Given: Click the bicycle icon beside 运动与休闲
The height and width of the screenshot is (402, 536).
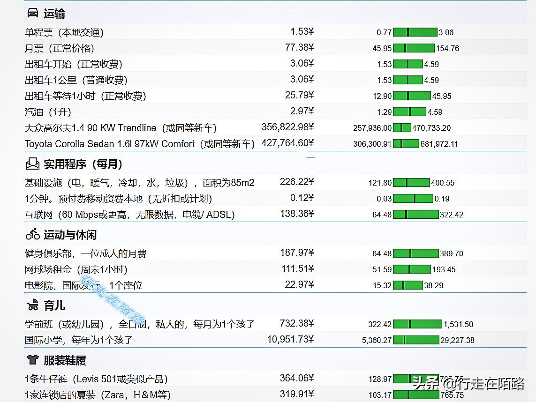Looking at the screenshot, I should point(32,233).
